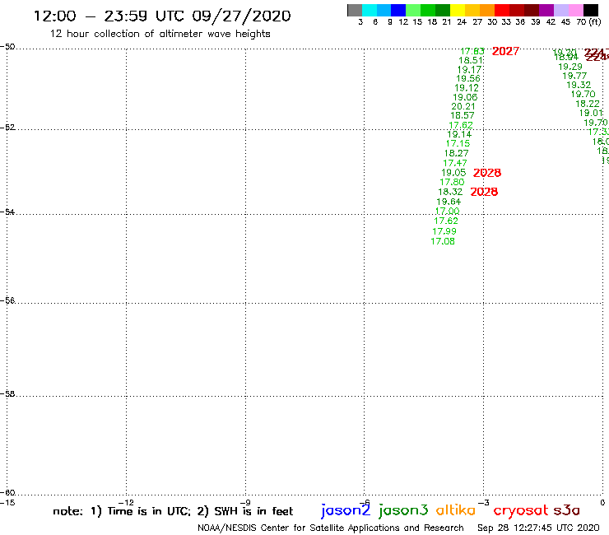609x535 pixels.
Task: Click the 17.15 measurement
Action: [458, 143]
